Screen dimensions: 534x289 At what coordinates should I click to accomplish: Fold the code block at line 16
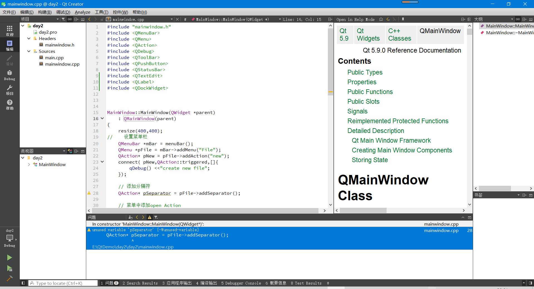pyautogui.click(x=102, y=118)
